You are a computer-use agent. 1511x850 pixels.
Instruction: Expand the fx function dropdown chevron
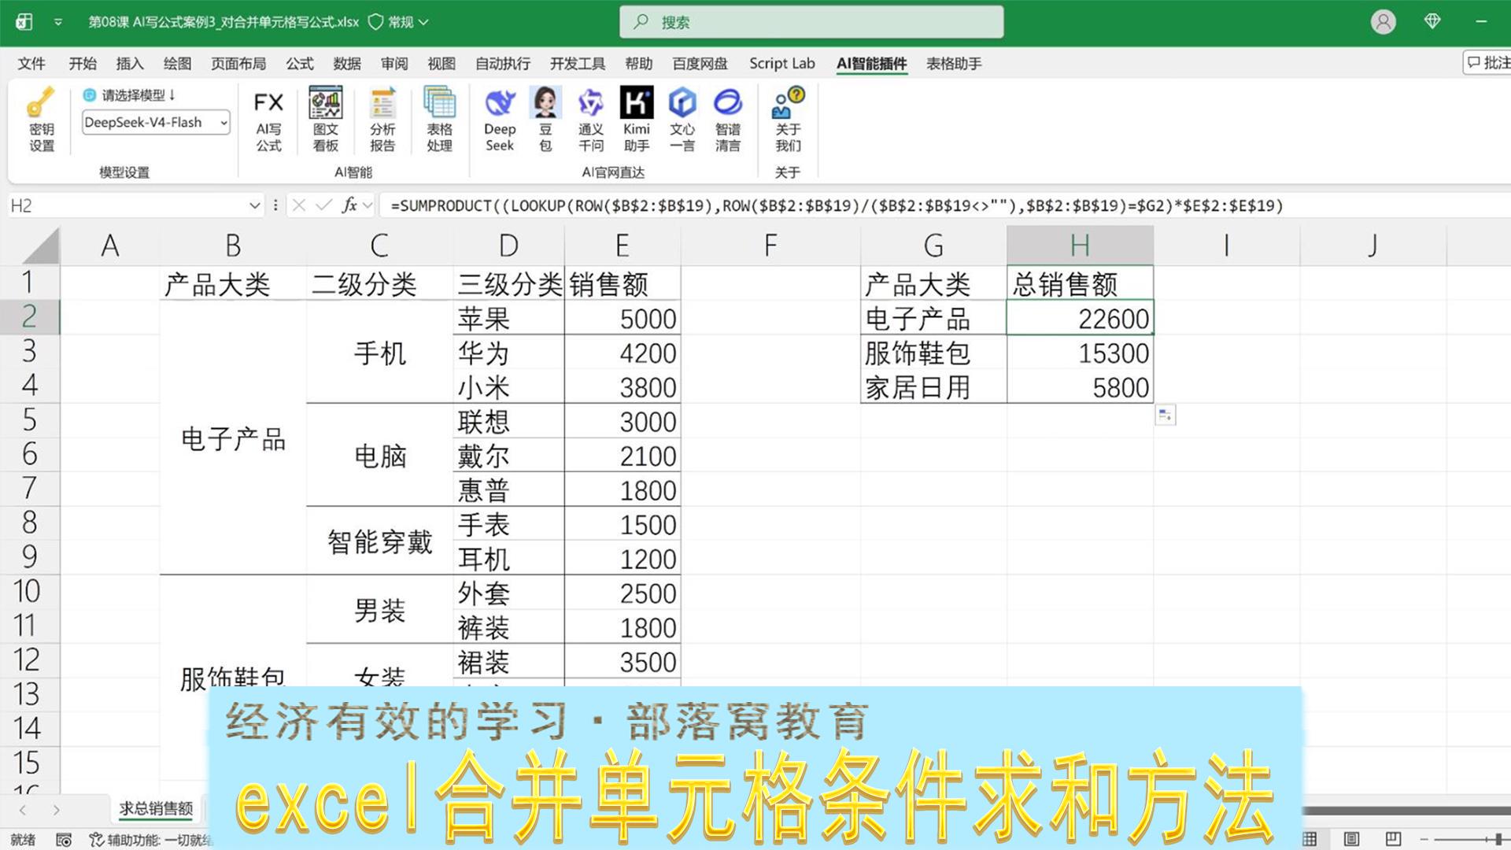tap(368, 205)
